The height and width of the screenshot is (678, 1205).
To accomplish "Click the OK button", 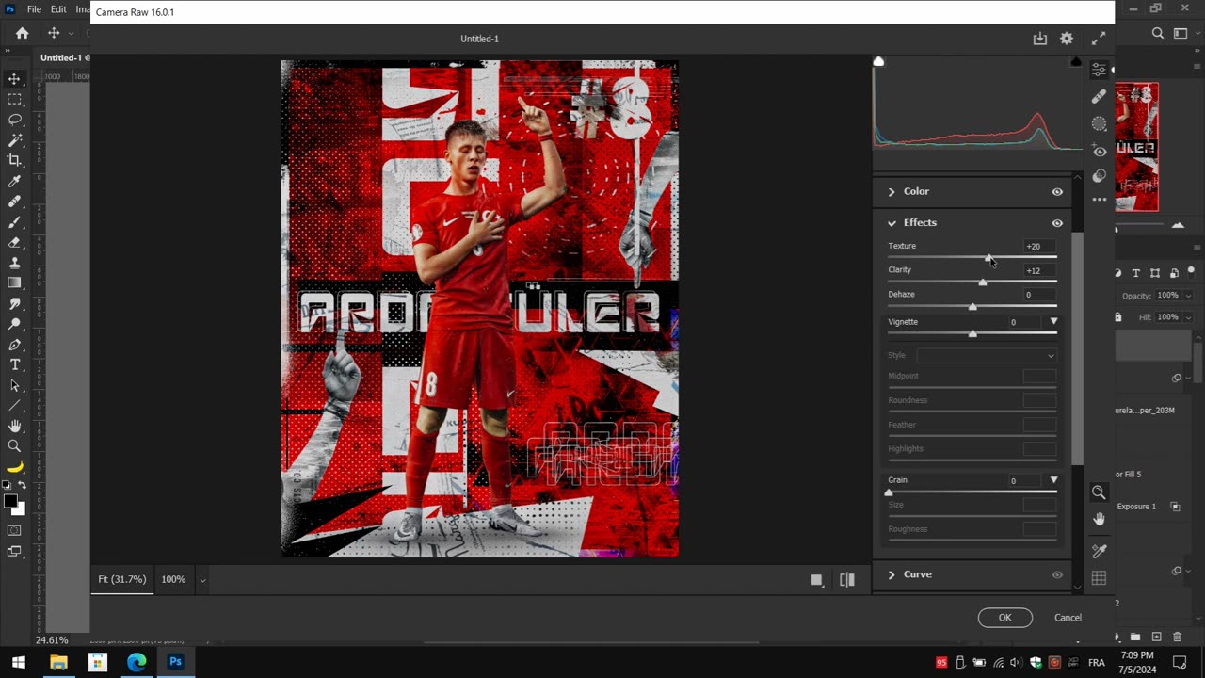I will (1004, 618).
